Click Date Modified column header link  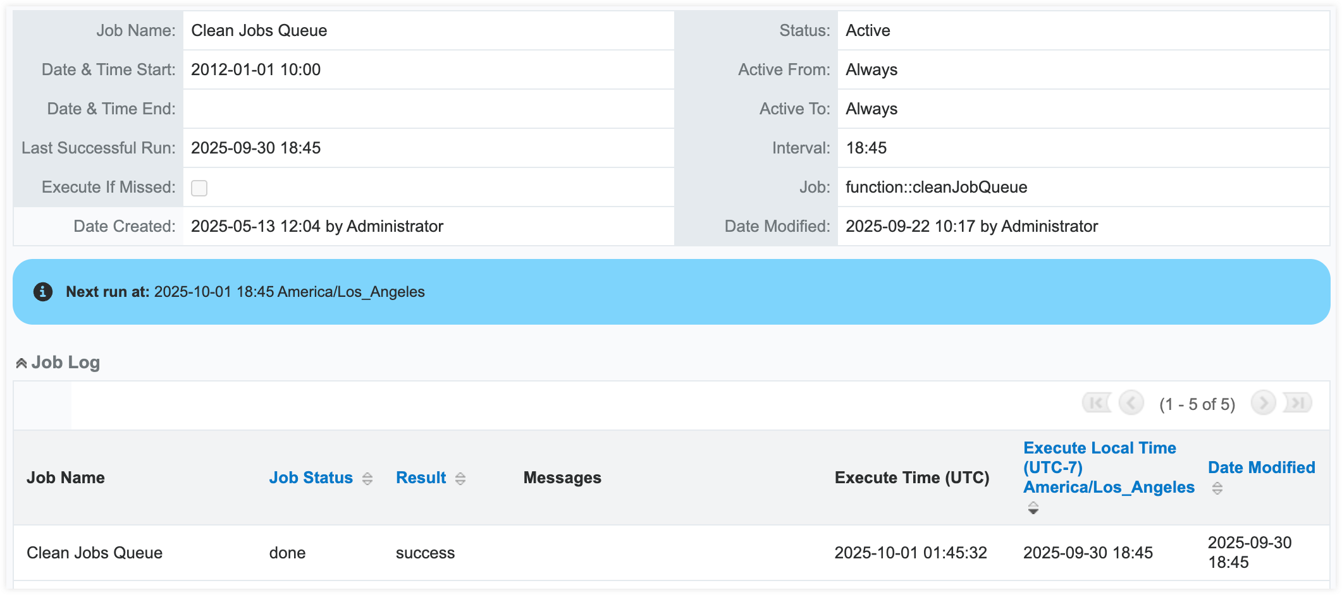pyautogui.click(x=1261, y=467)
